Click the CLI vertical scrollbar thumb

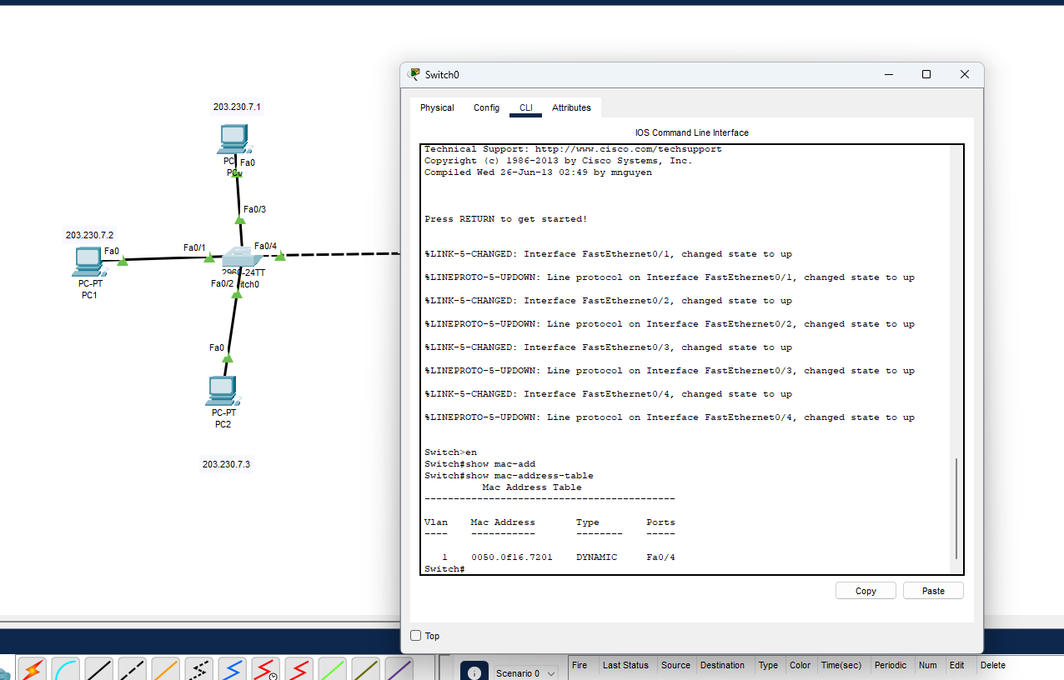[x=956, y=508]
